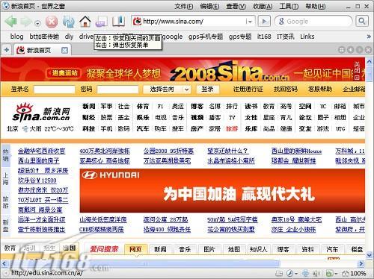The width and height of the screenshot is (374, 279).
Task: Select the 地图 search tab
Action: coord(233,249)
